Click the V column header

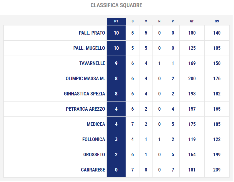tap(146, 21)
